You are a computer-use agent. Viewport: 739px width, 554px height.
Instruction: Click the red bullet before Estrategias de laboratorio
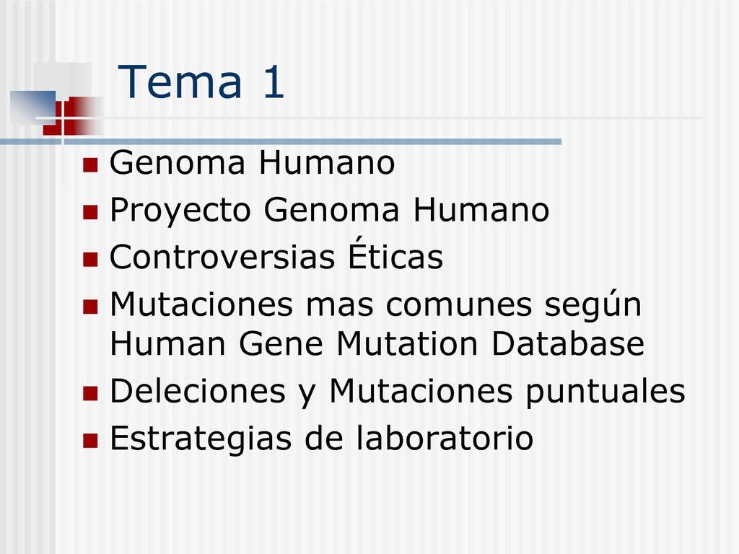90,441
